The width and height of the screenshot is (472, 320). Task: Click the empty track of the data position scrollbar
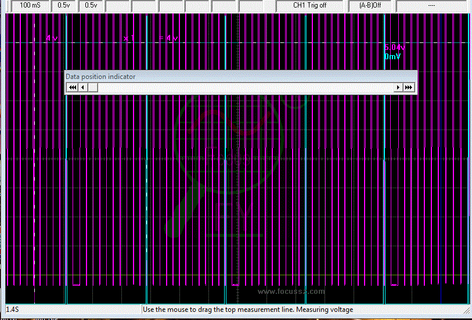click(x=244, y=87)
